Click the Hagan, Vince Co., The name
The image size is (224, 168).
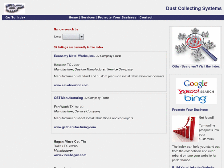click(x=70, y=141)
